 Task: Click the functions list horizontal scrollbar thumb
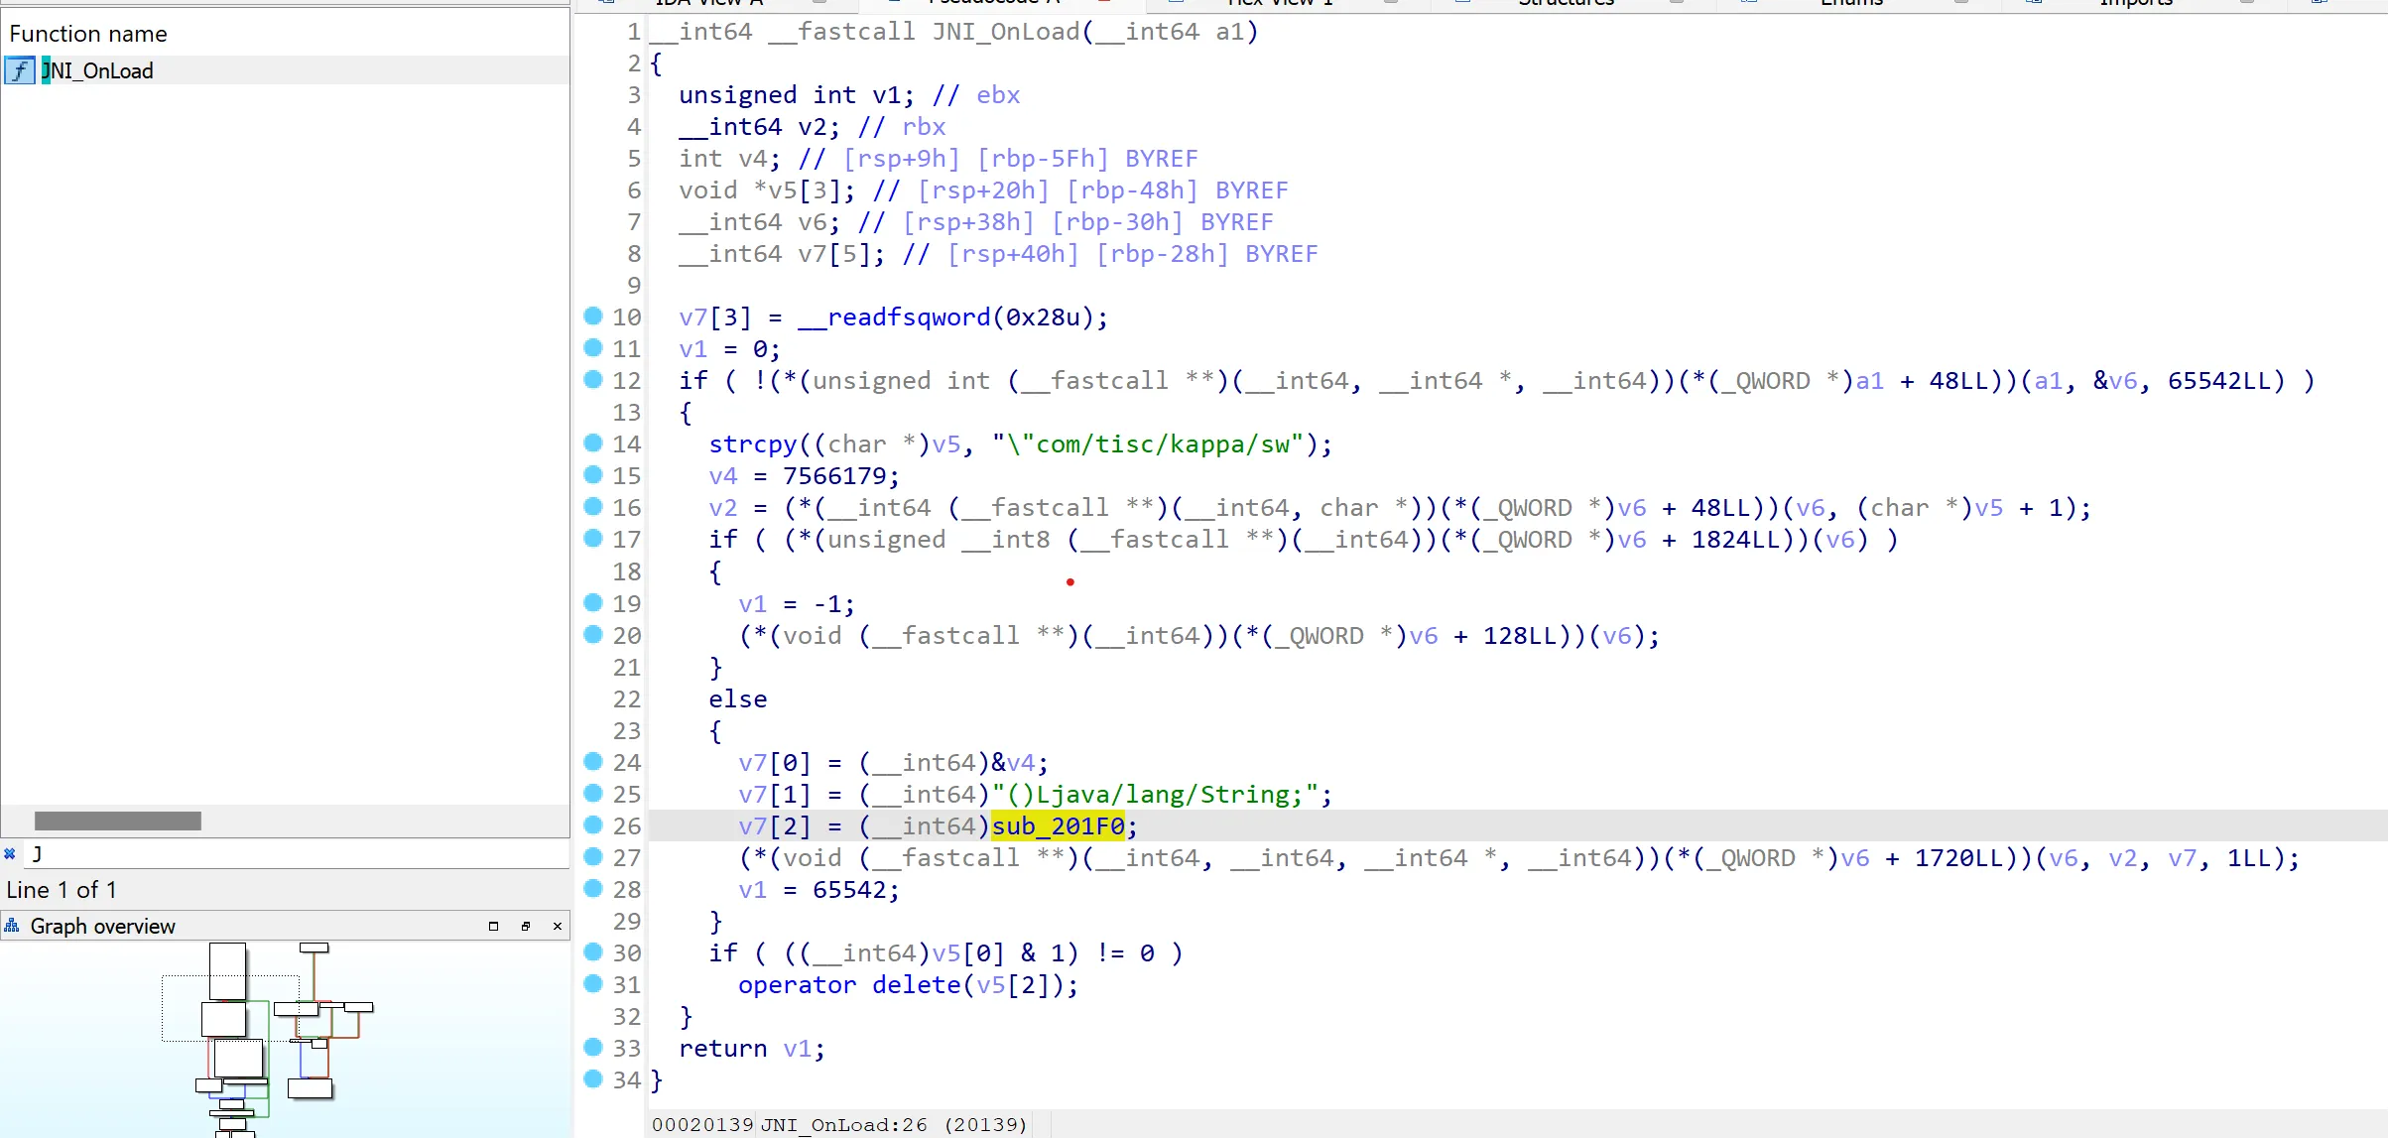point(118,822)
